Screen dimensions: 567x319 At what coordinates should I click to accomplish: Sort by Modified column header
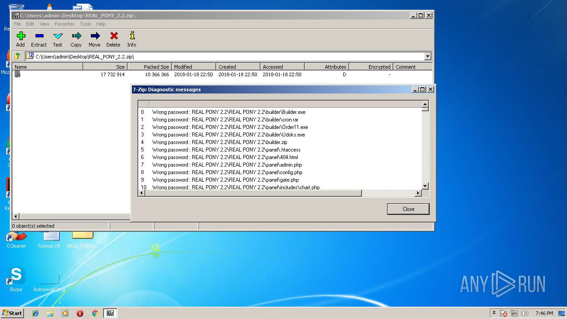coord(194,67)
